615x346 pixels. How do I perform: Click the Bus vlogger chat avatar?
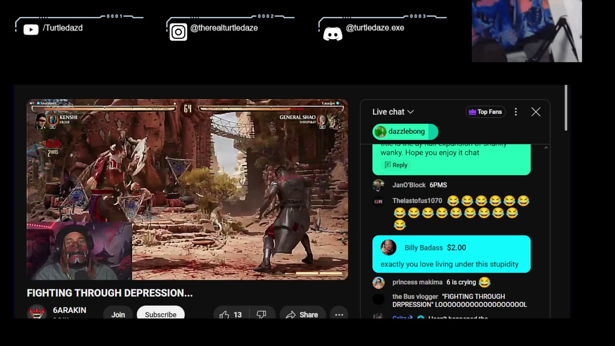[x=379, y=299]
